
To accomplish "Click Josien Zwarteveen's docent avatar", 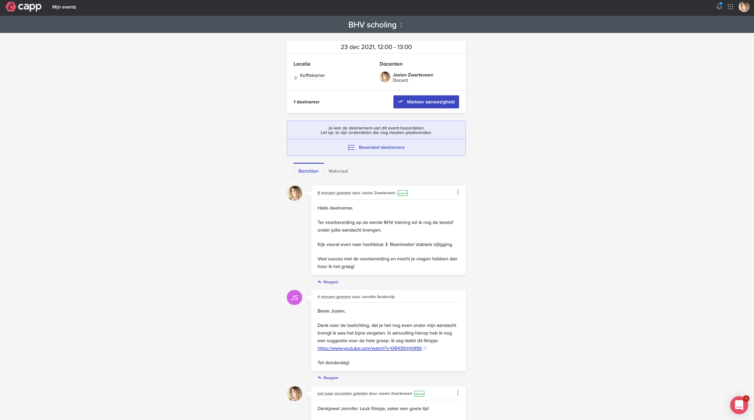I will pos(385,77).
